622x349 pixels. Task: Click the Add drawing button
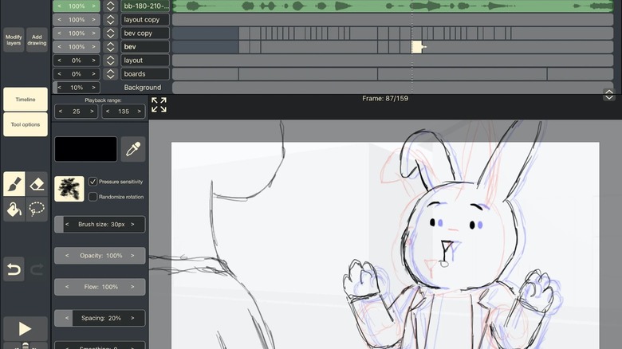(37, 40)
